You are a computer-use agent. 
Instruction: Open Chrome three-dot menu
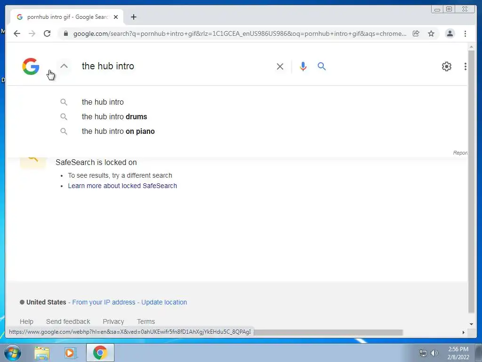pyautogui.click(x=465, y=33)
